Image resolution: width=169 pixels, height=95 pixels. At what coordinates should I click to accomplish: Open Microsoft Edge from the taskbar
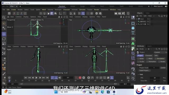coord(102,92)
